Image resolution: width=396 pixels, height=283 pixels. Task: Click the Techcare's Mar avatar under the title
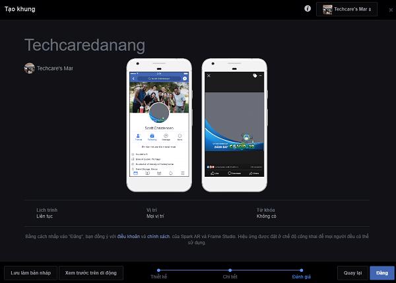[x=29, y=68]
